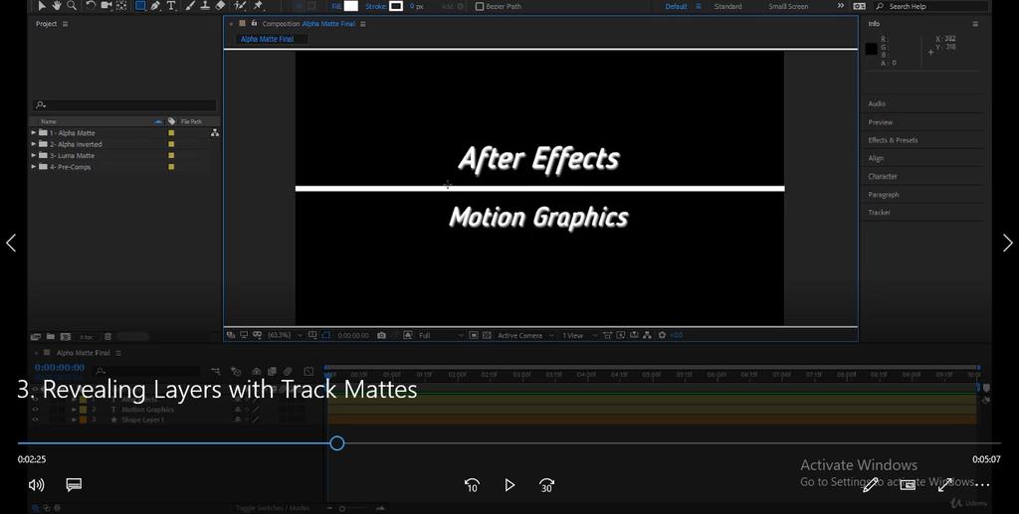
Task: Open the Active Camera dropdown
Action: point(525,335)
